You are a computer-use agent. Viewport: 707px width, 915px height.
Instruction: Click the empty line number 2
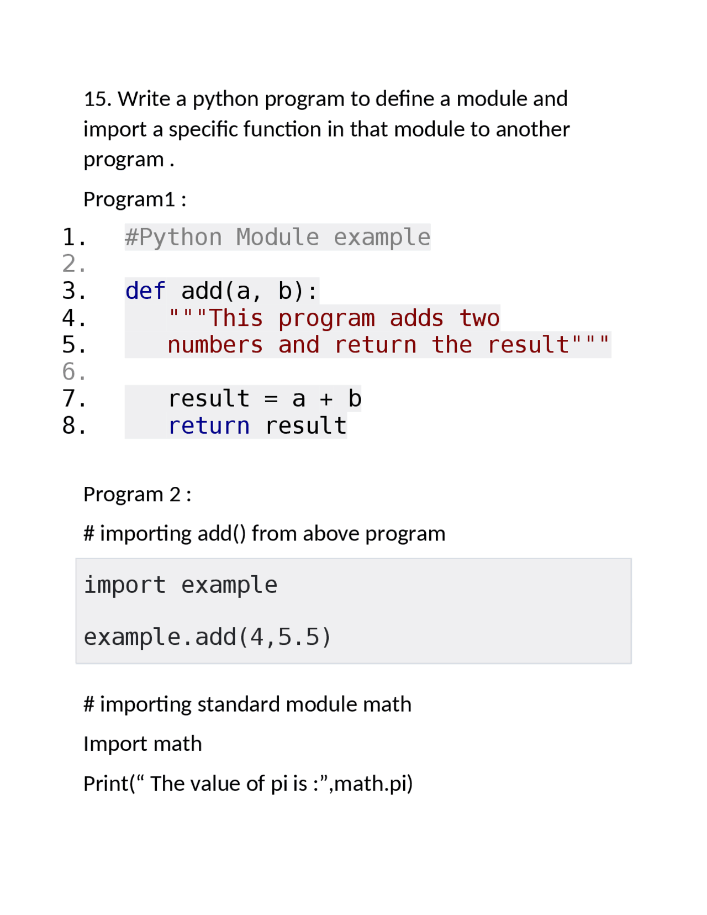click(74, 264)
